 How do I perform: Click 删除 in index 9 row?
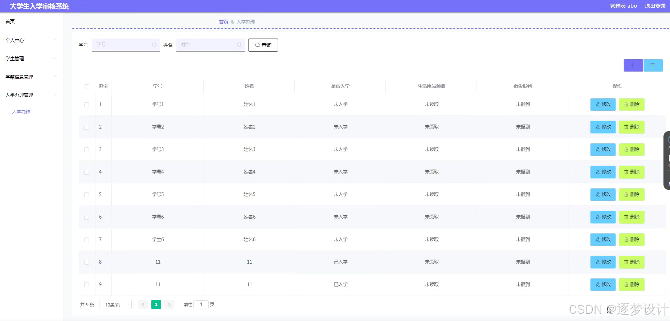coord(632,285)
